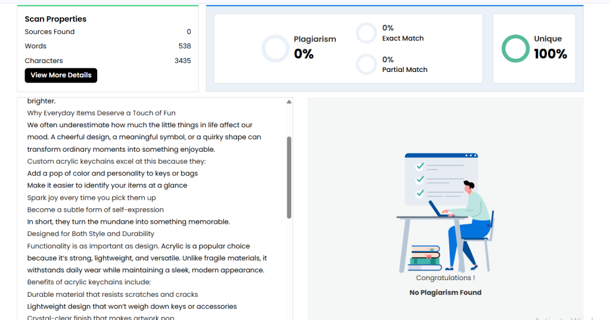The height and width of the screenshot is (320, 610).
Task: Click the Exact Match circle indicator
Action: [366, 33]
